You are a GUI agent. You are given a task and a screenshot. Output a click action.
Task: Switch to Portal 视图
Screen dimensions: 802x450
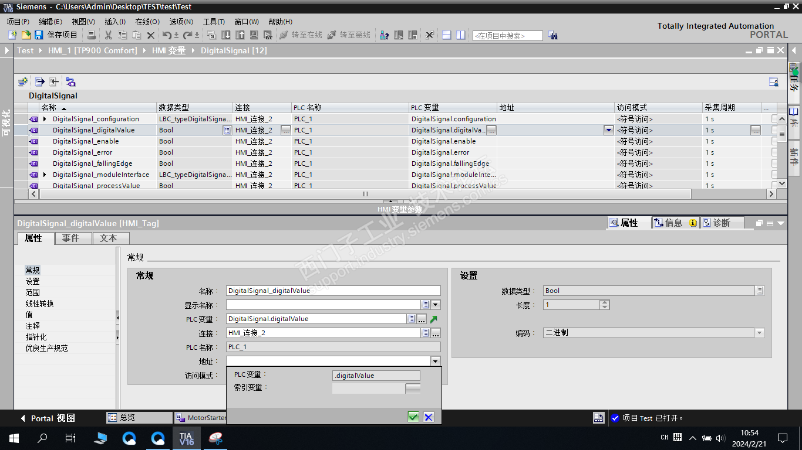(x=48, y=418)
